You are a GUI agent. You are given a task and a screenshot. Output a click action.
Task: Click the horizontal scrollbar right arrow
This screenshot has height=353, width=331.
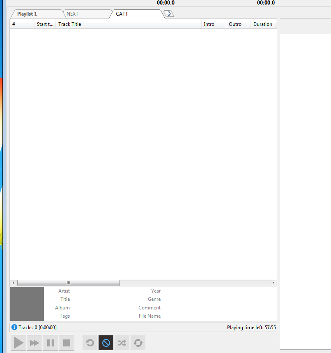coord(274,283)
